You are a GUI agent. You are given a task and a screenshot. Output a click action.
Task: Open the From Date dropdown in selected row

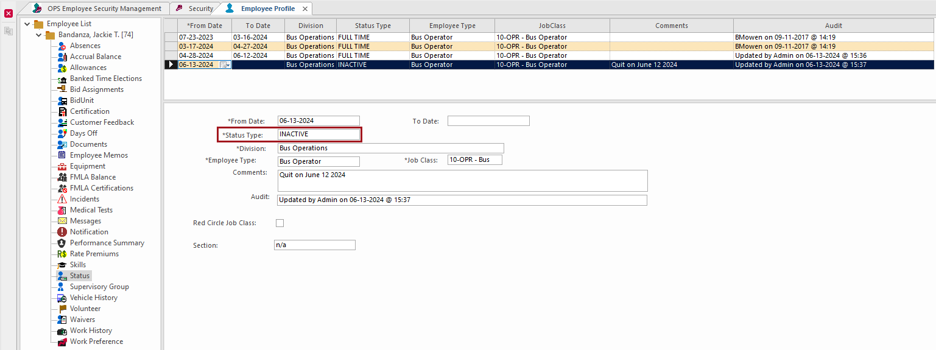224,65
